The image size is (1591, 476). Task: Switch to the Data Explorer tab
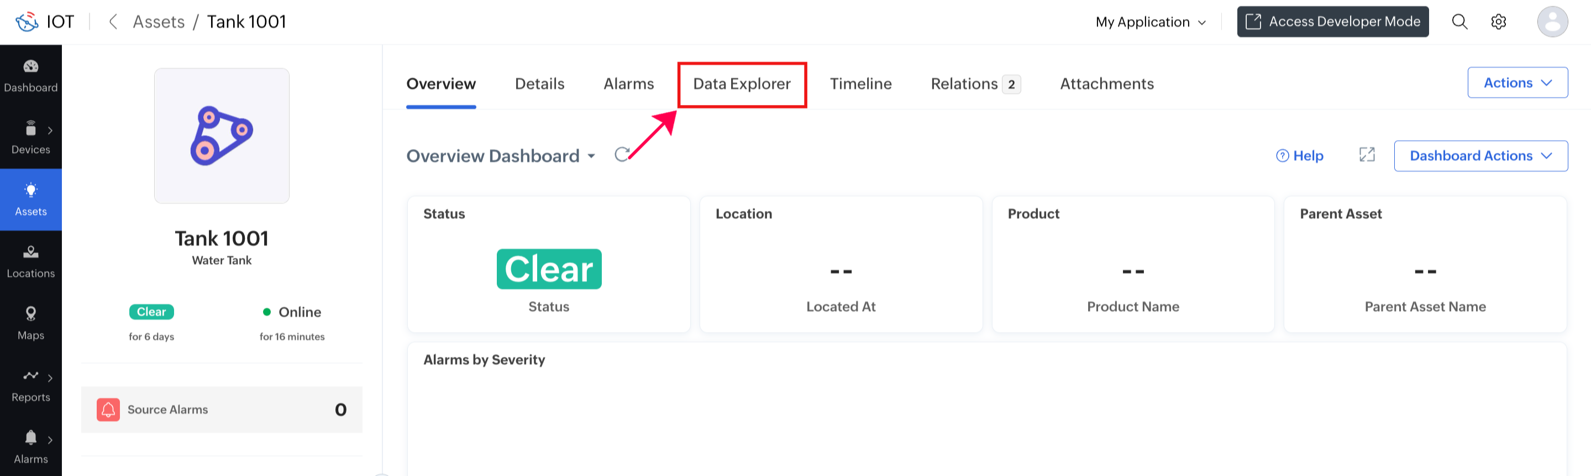point(742,84)
